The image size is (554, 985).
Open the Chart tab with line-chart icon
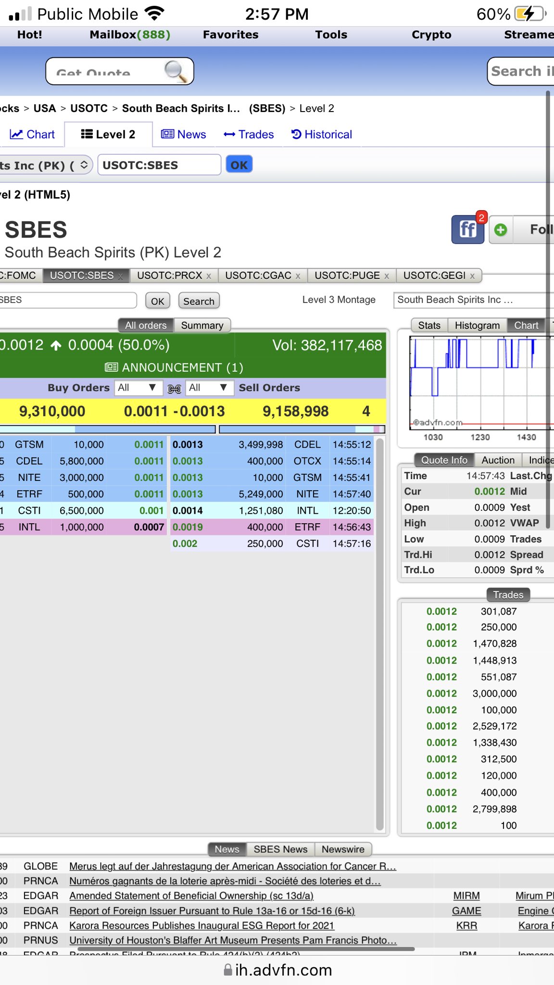(32, 134)
